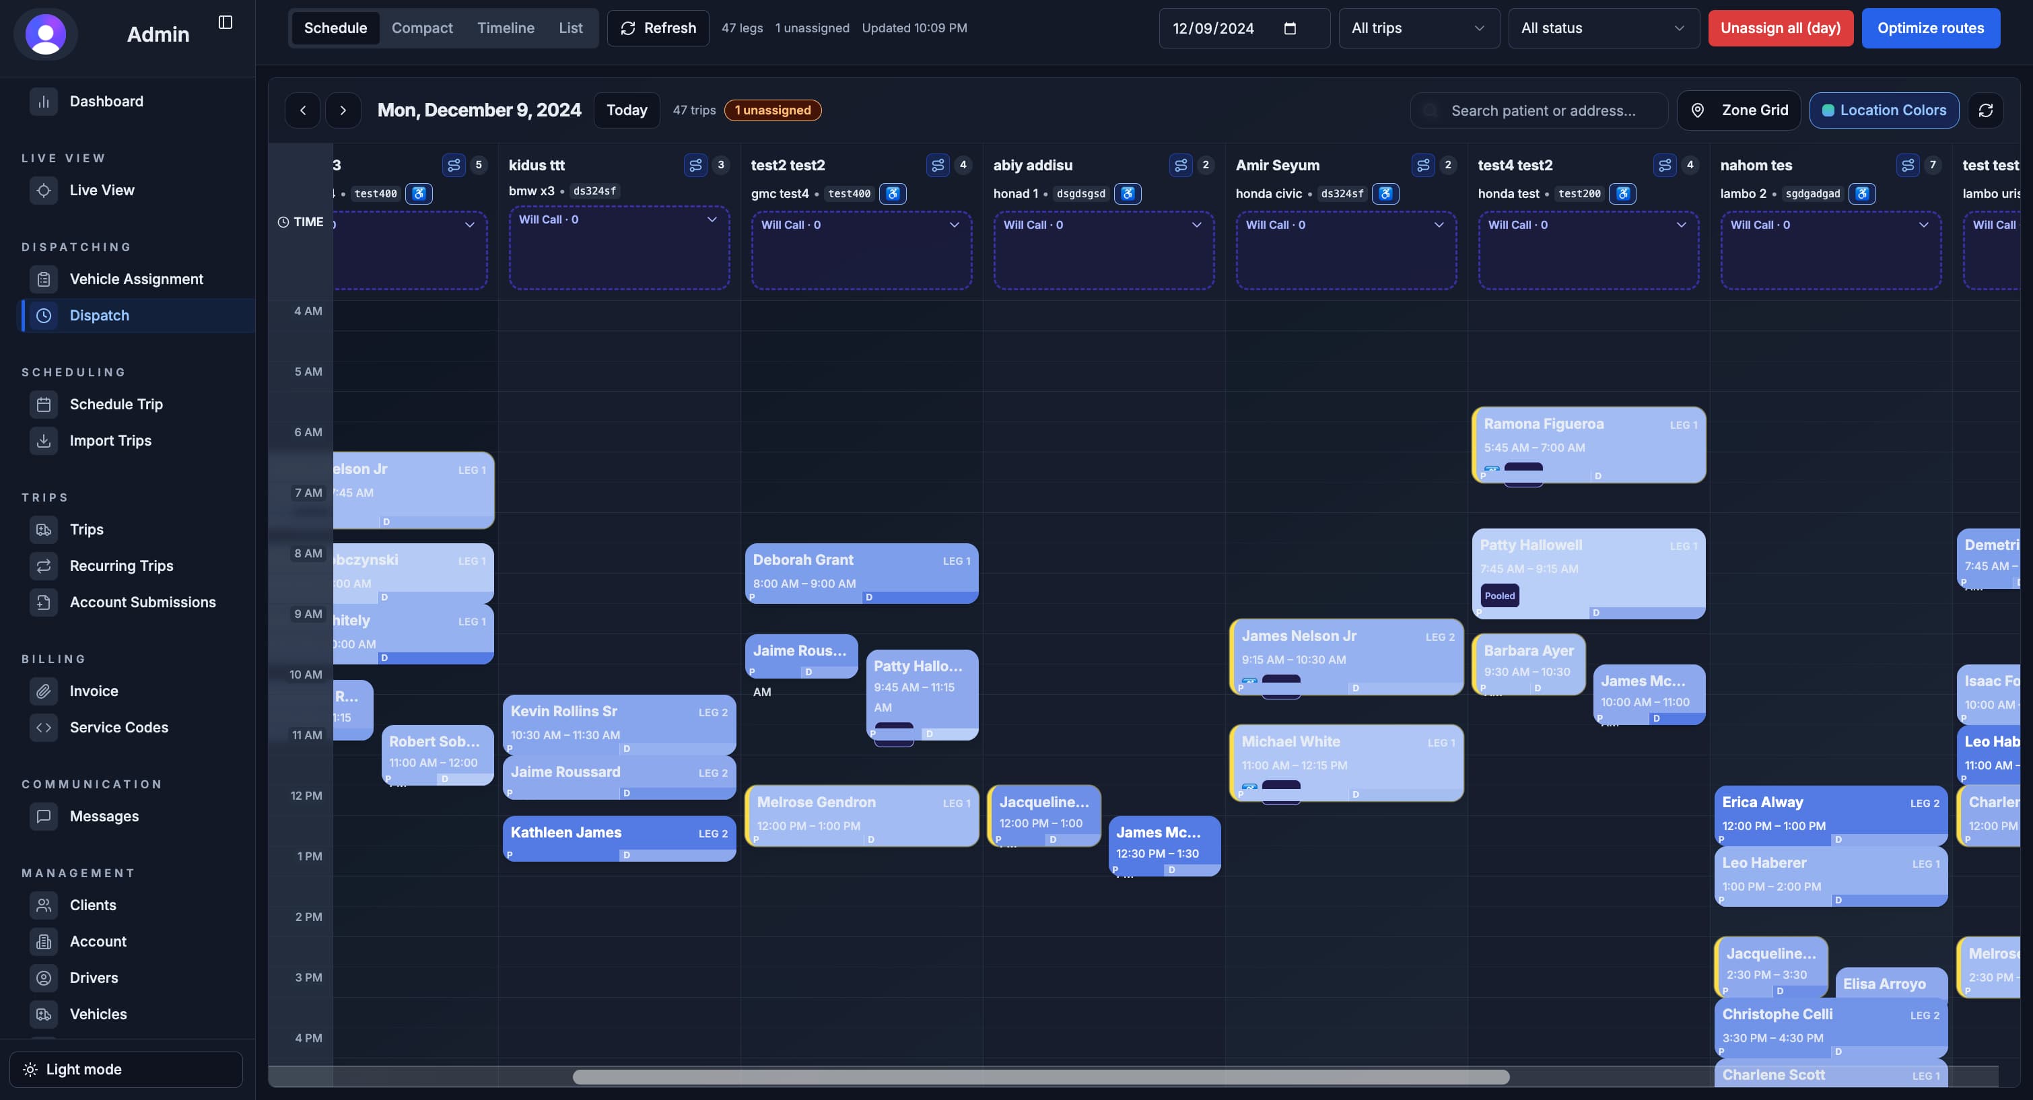Go to next day arrow
Image resolution: width=2033 pixels, height=1100 pixels.
[x=343, y=110]
